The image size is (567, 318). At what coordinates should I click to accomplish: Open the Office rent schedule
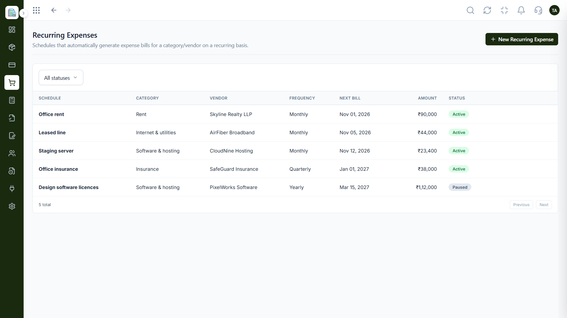click(51, 114)
